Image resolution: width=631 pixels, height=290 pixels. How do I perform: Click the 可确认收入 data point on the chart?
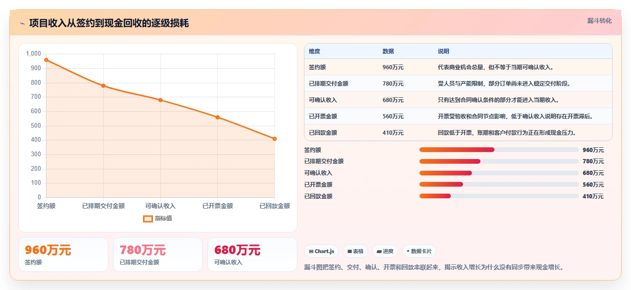tap(160, 100)
